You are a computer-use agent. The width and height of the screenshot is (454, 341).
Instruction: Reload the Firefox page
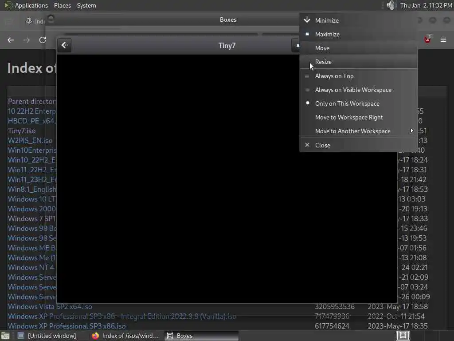[43, 40]
